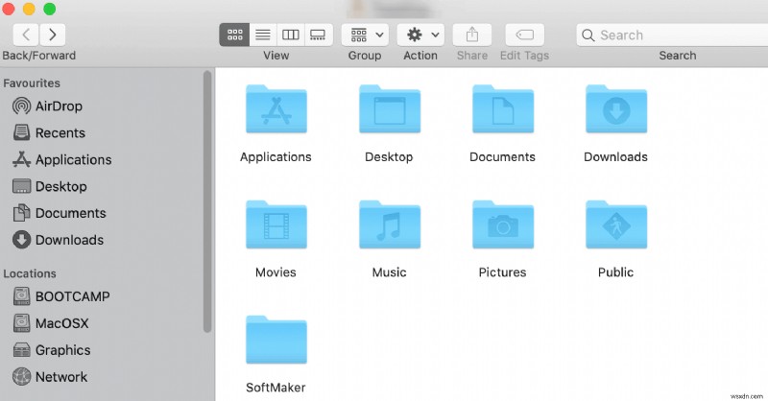Go back with the Back arrow
The height and width of the screenshot is (401, 768).
point(27,35)
